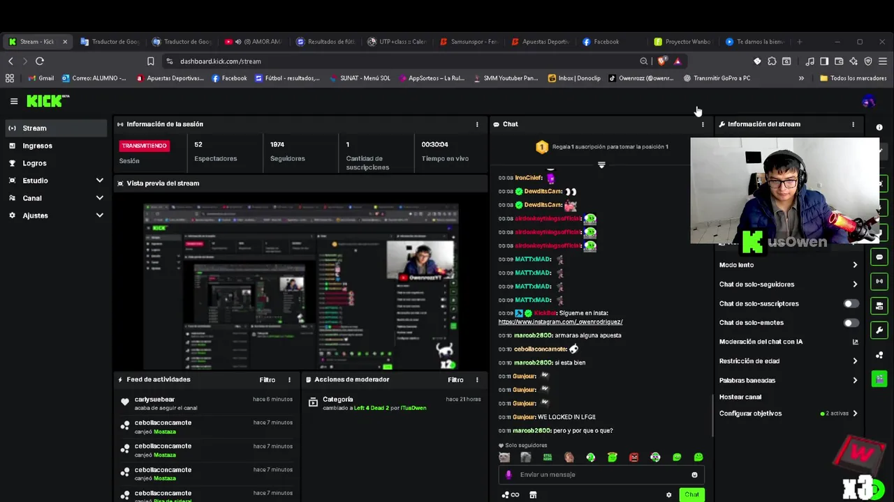Click the user avatar in top right

click(x=869, y=101)
